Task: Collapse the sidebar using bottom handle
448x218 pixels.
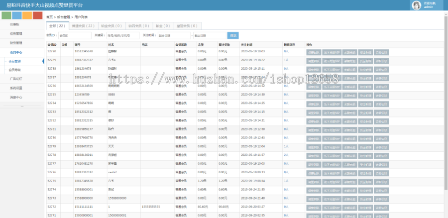Action: (x=21, y=107)
